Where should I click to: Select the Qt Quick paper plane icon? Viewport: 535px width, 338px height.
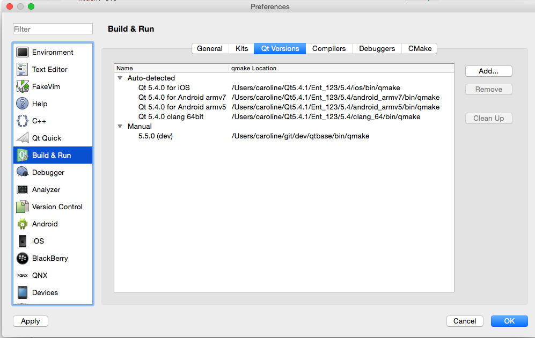[23, 138]
